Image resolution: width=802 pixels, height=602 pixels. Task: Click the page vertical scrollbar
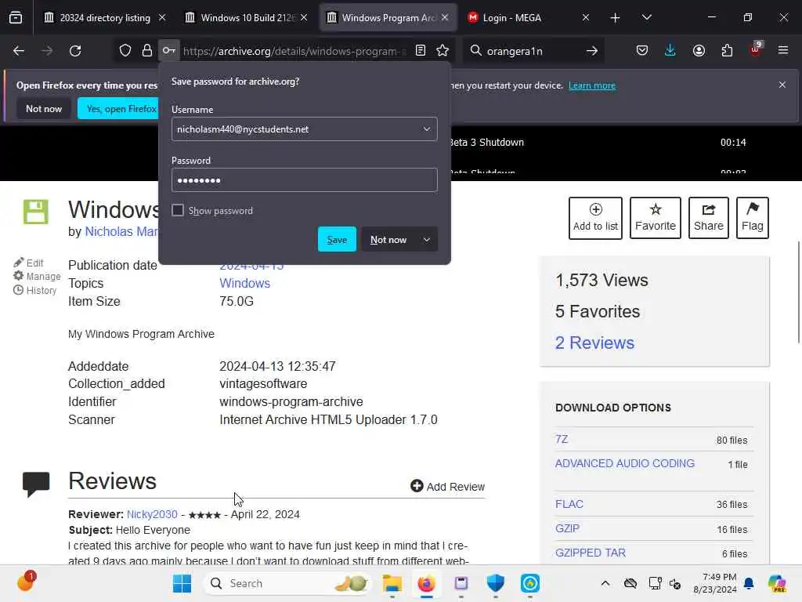click(798, 292)
